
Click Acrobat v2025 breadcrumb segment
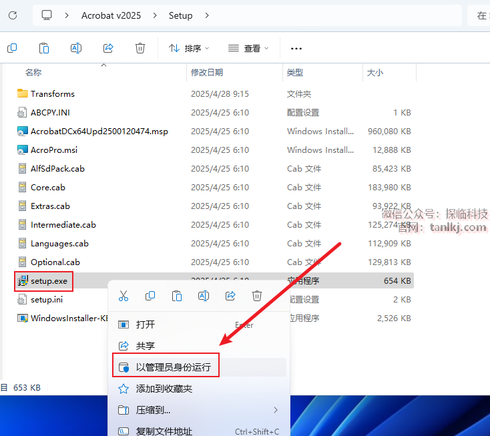coord(111,15)
